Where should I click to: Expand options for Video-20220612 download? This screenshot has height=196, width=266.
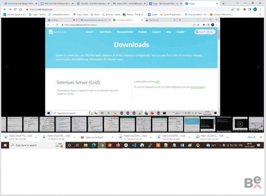click(227, 138)
